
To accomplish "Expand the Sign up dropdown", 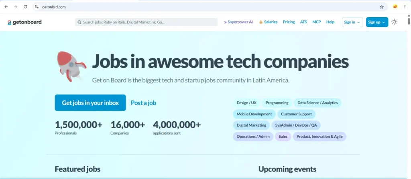I will coord(377,22).
